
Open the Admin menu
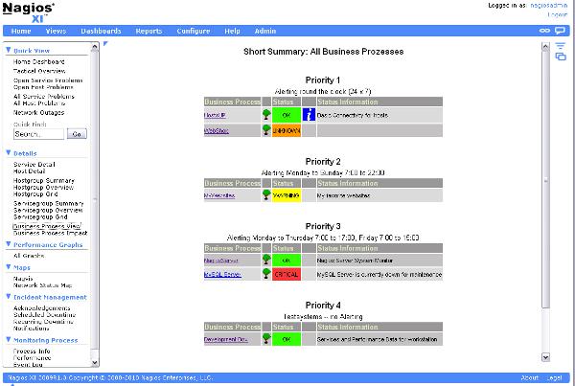265,31
